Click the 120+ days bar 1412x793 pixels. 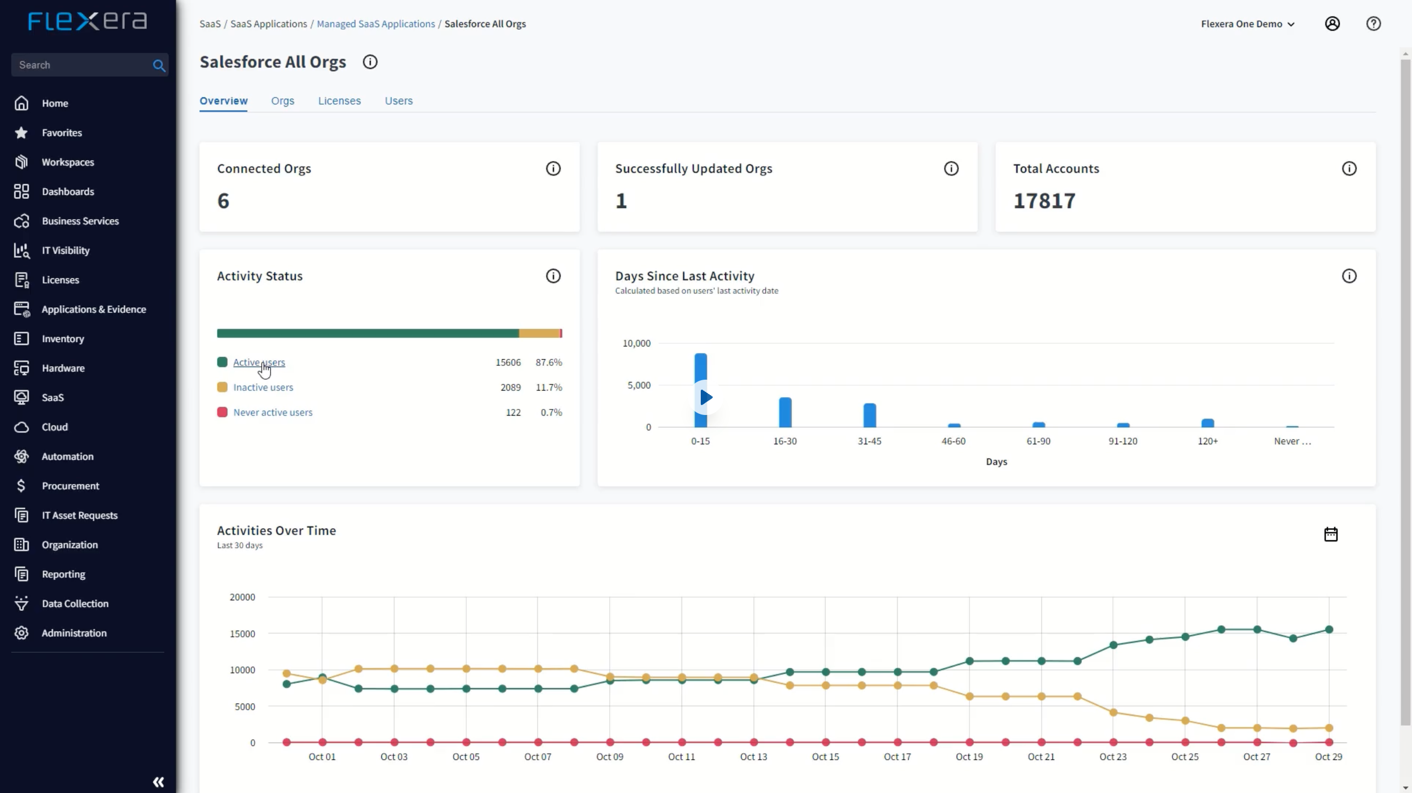pos(1207,423)
